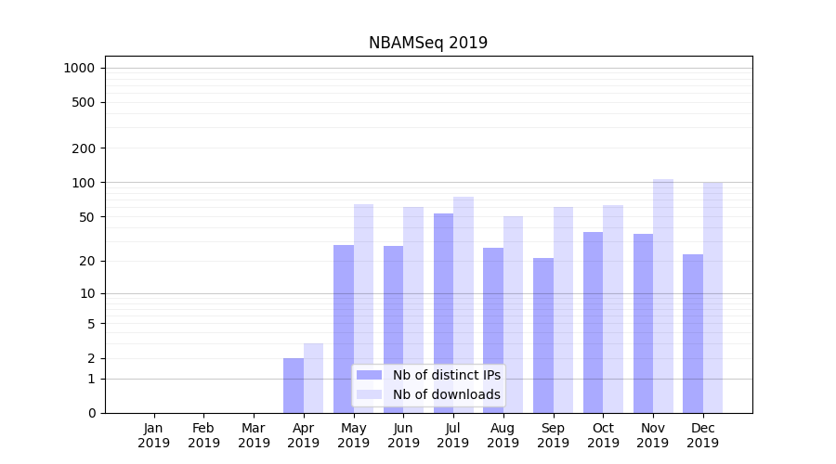
Task: Click the '100' y-axis tick label
Action: tap(84, 183)
